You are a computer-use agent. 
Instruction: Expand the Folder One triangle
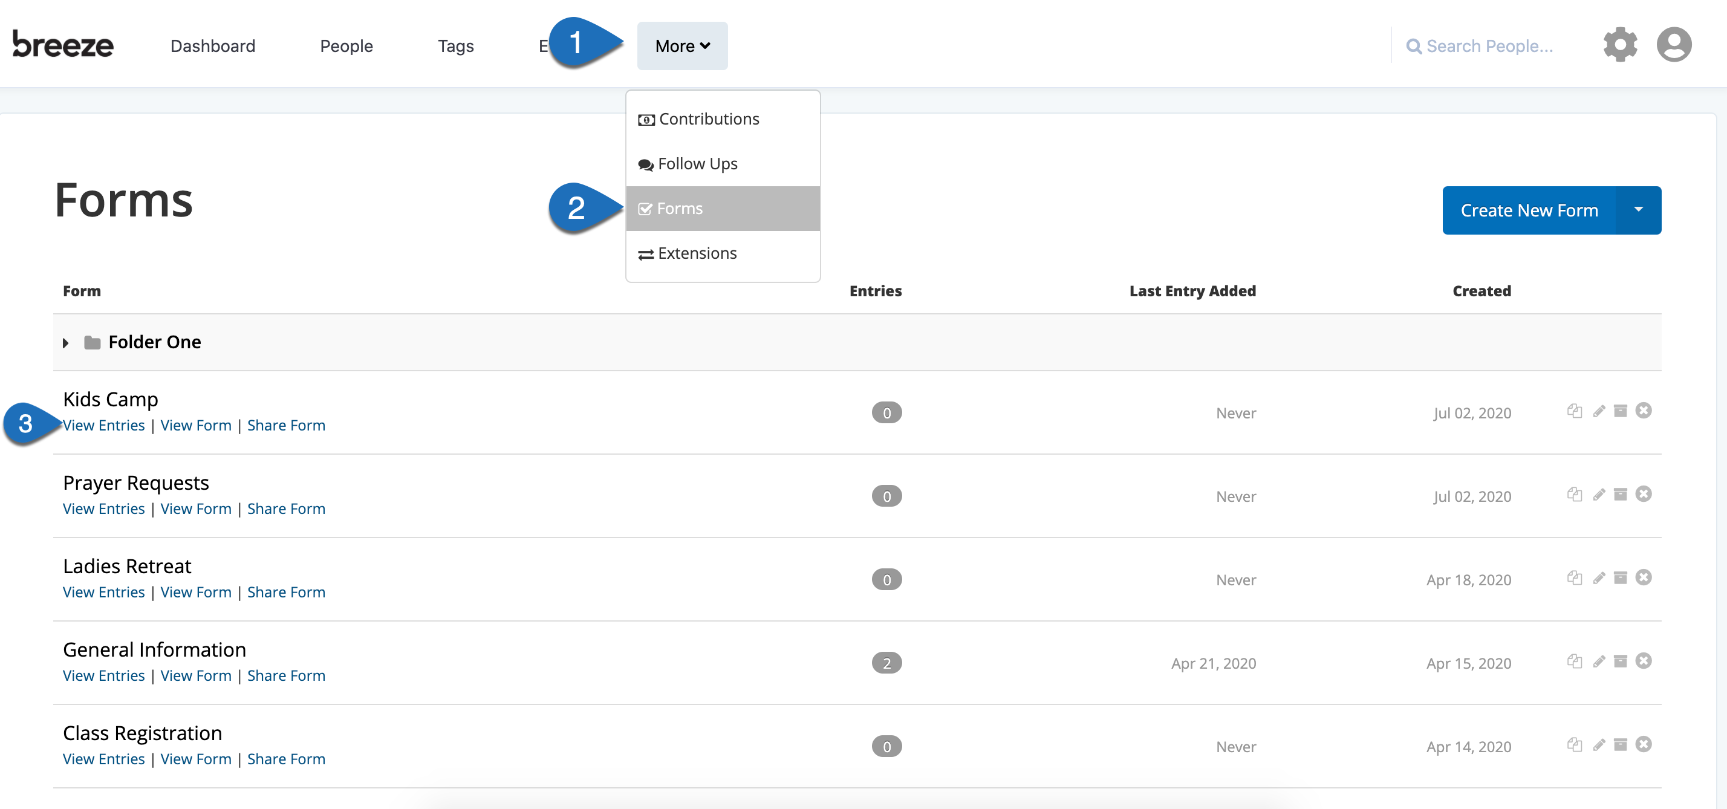click(66, 343)
